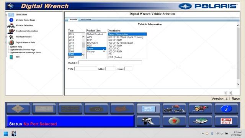Click the Miles input field
Image resolution: width=245 pixels, height=138 pixels.
[111, 69]
